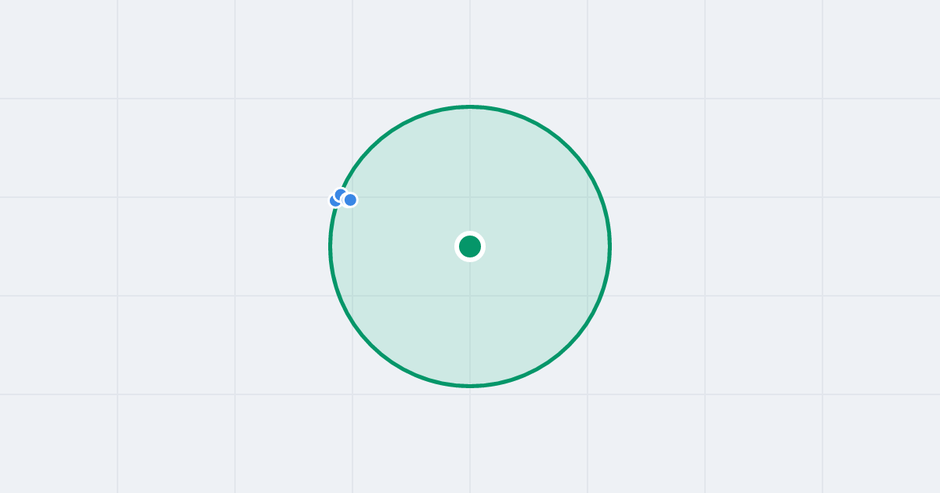Click the upper-right arc of the circle outline
This screenshot has width=940, height=493.
tap(569, 148)
